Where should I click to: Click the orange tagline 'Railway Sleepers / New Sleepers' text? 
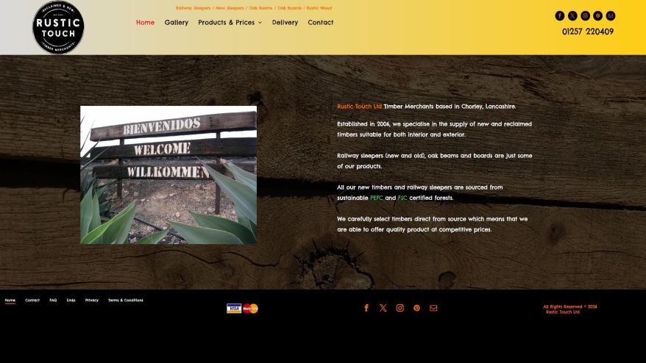tap(254, 8)
